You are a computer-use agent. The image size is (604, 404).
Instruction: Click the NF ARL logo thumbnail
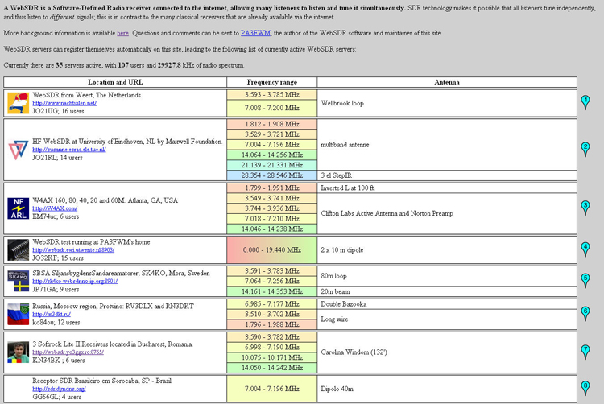coord(18,208)
